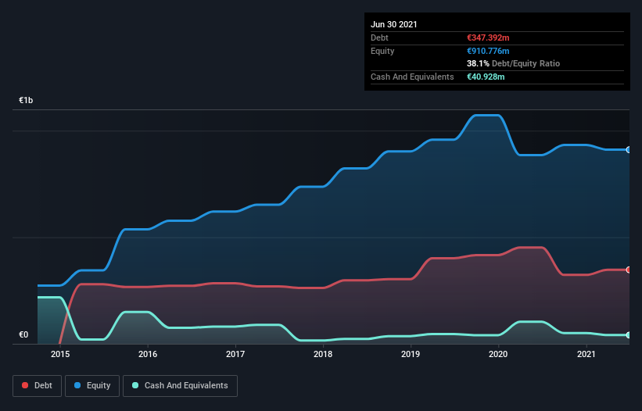Select the 2019 x-axis label
642x411 pixels.
click(x=411, y=354)
